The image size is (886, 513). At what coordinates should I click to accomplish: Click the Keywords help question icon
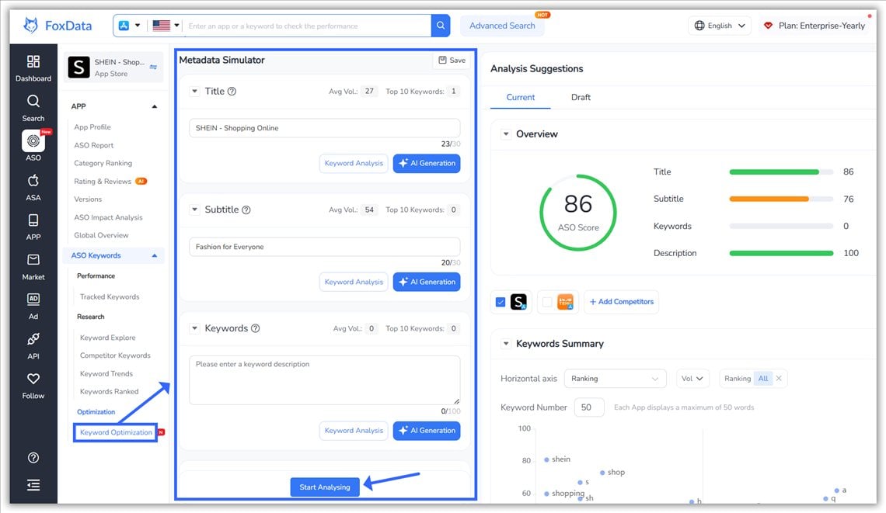(x=256, y=328)
